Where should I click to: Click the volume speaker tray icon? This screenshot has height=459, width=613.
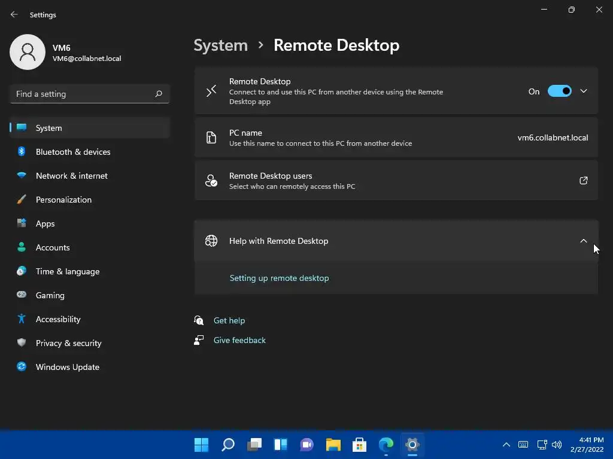(557, 445)
